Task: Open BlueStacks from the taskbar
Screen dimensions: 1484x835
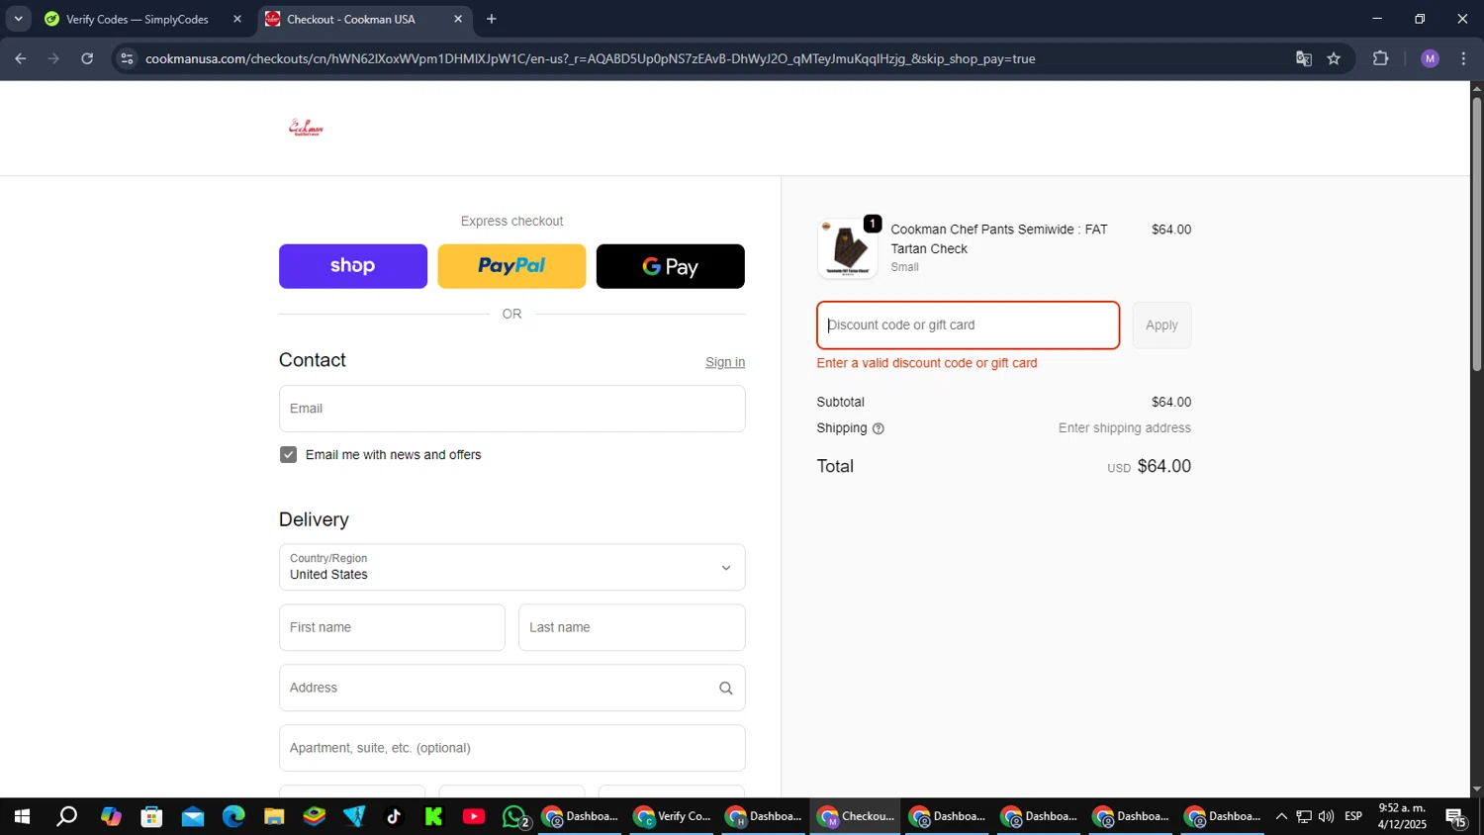Action: (x=314, y=817)
